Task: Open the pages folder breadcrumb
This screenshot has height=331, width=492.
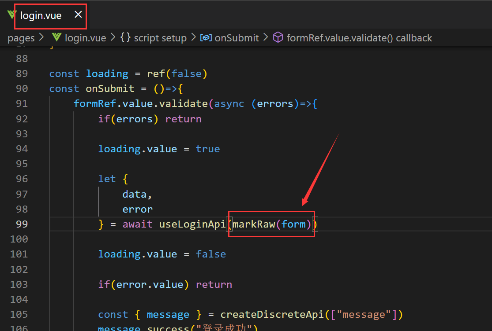Action: click(x=21, y=38)
